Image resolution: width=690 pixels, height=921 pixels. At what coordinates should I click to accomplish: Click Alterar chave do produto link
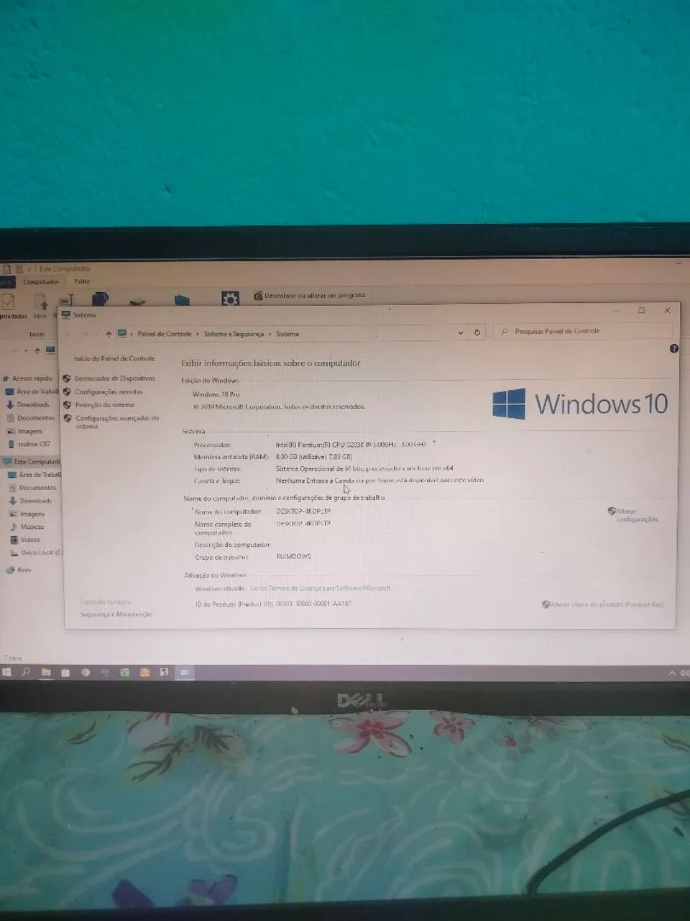point(607,604)
